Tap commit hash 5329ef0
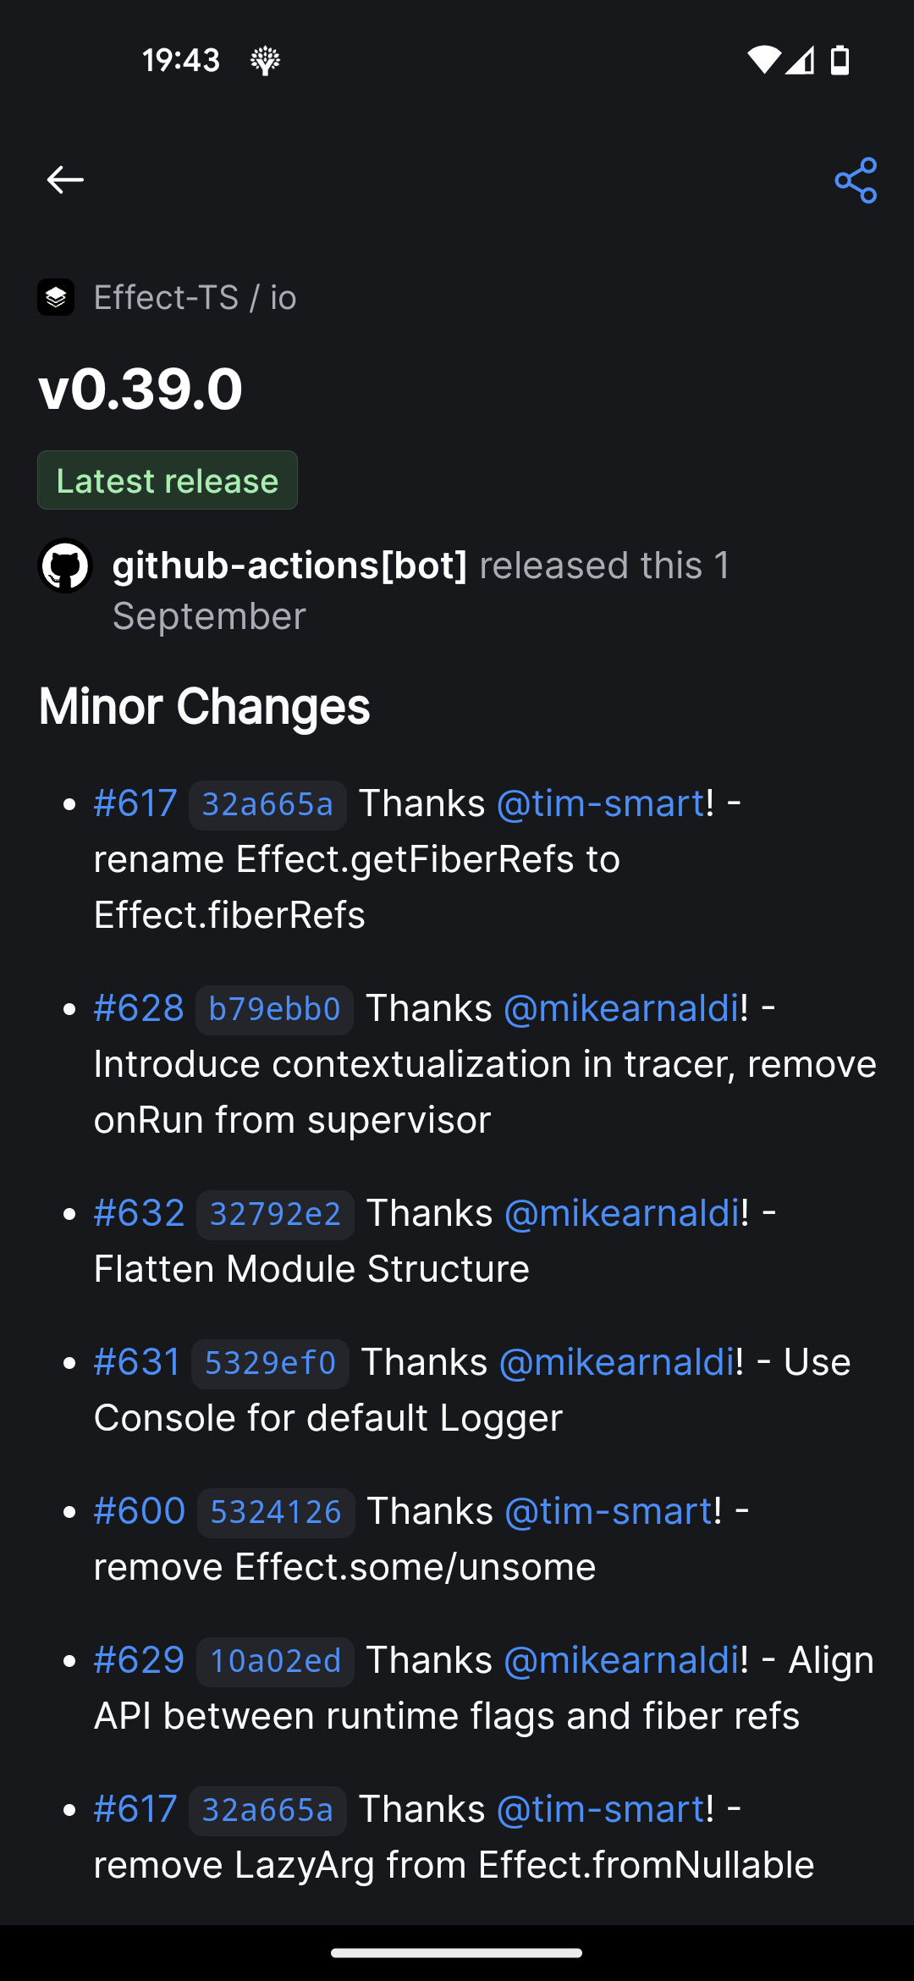The height and width of the screenshot is (1981, 914). [x=269, y=1362]
